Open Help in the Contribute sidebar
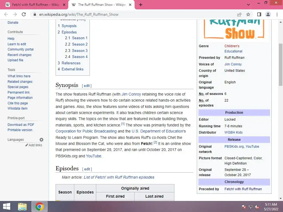Image resolution: width=283 pixels, height=212 pixels. (x=11, y=39)
